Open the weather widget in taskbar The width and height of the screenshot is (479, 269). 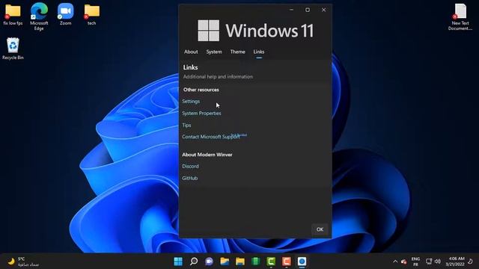click(24, 262)
